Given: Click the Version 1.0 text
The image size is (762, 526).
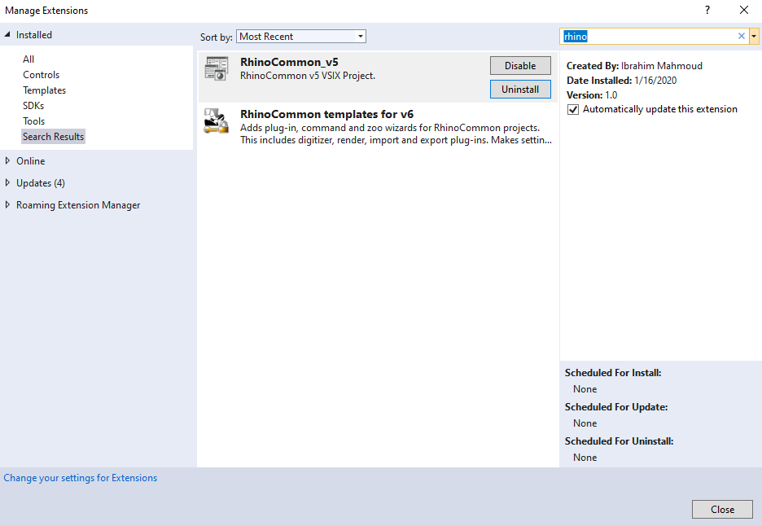Looking at the screenshot, I should [592, 94].
